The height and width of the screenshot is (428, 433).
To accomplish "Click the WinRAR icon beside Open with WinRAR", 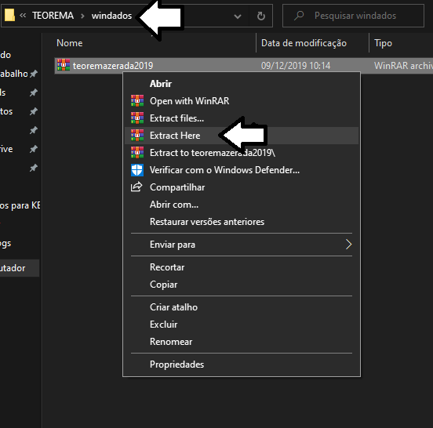I will click(137, 100).
